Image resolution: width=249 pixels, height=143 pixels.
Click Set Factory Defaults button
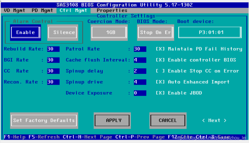[44, 120]
